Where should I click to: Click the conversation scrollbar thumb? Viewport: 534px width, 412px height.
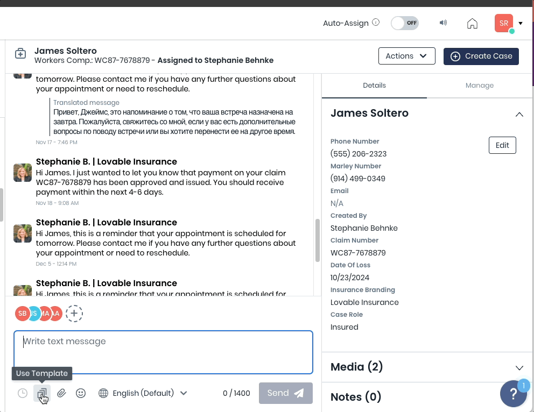[x=318, y=240]
